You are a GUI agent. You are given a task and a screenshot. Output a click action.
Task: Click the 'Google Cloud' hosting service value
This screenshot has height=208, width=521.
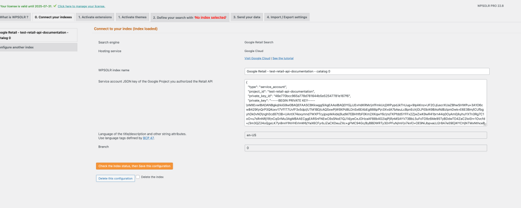click(254, 51)
